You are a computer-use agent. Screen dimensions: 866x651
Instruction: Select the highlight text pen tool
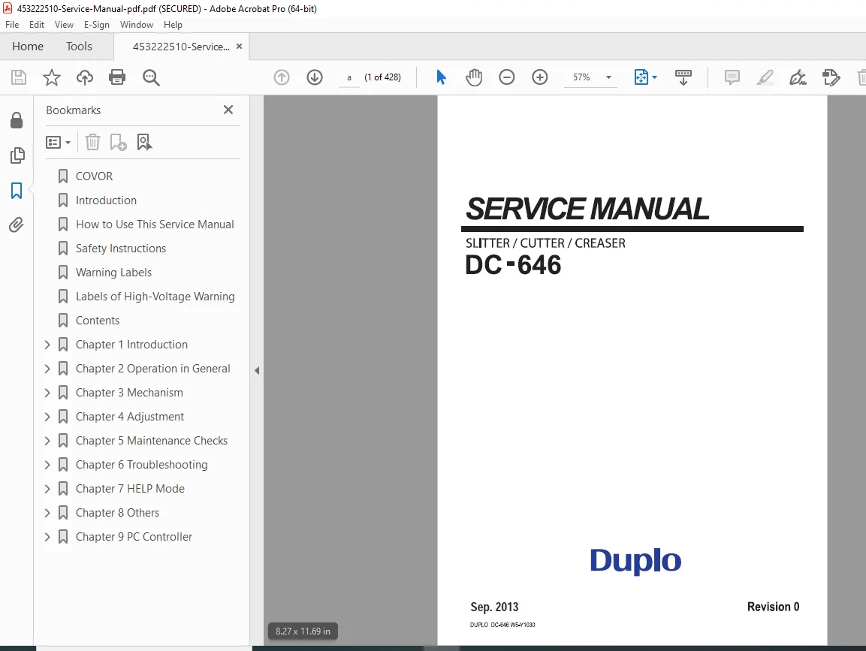(x=765, y=77)
